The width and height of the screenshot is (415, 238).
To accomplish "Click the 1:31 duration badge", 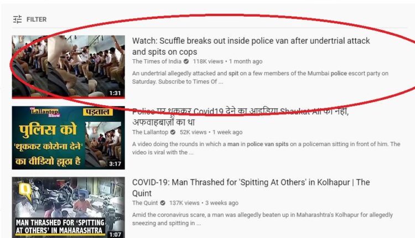I will [x=115, y=93].
